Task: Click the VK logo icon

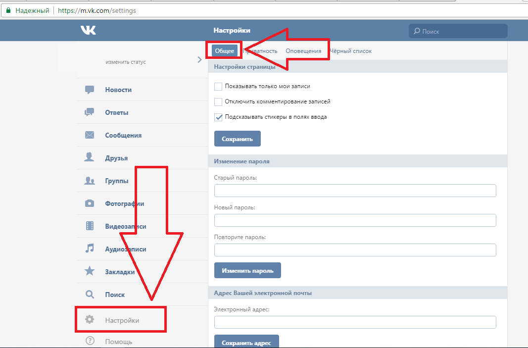Action: [x=88, y=30]
